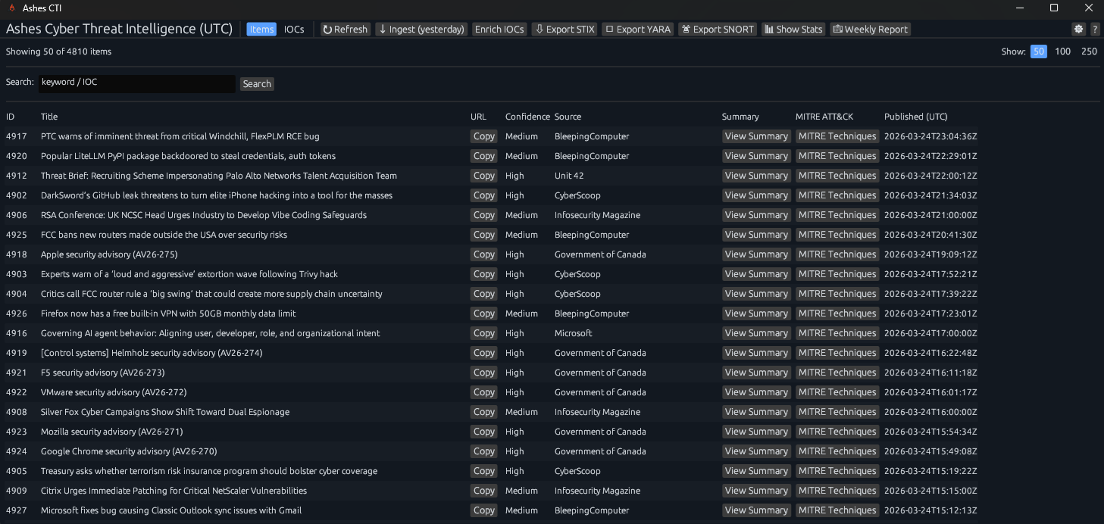Open MITRE Techniques for Silver Fox item
Viewport: 1104px width, 524px height.
point(837,412)
